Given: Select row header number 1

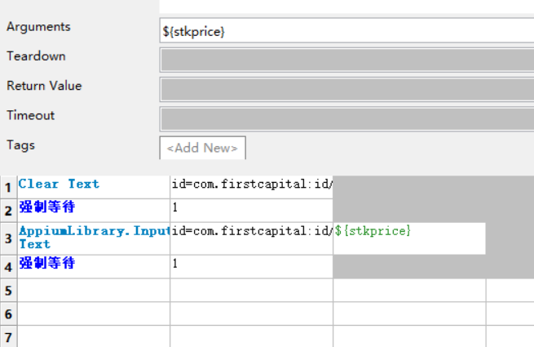Looking at the screenshot, I should click(8, 187).
